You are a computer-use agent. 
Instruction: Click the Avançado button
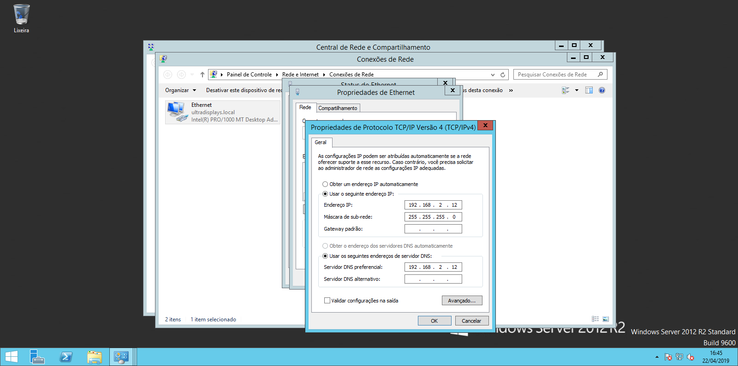[x=462, y=301]
